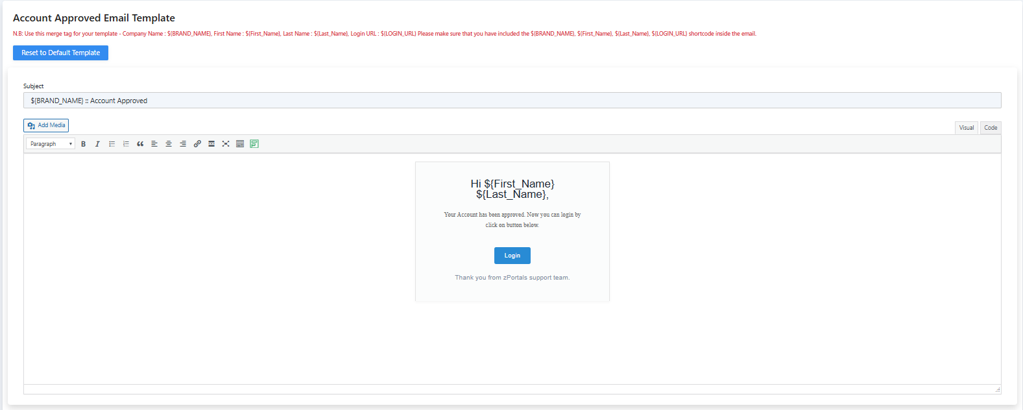Viewport: 1023px width, 410px height.
Task: Insert Read More tag
Action: click(x=211, y=144)
